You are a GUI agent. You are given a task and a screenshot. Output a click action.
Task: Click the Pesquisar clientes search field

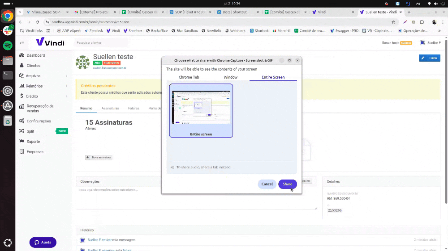(101, 43)
